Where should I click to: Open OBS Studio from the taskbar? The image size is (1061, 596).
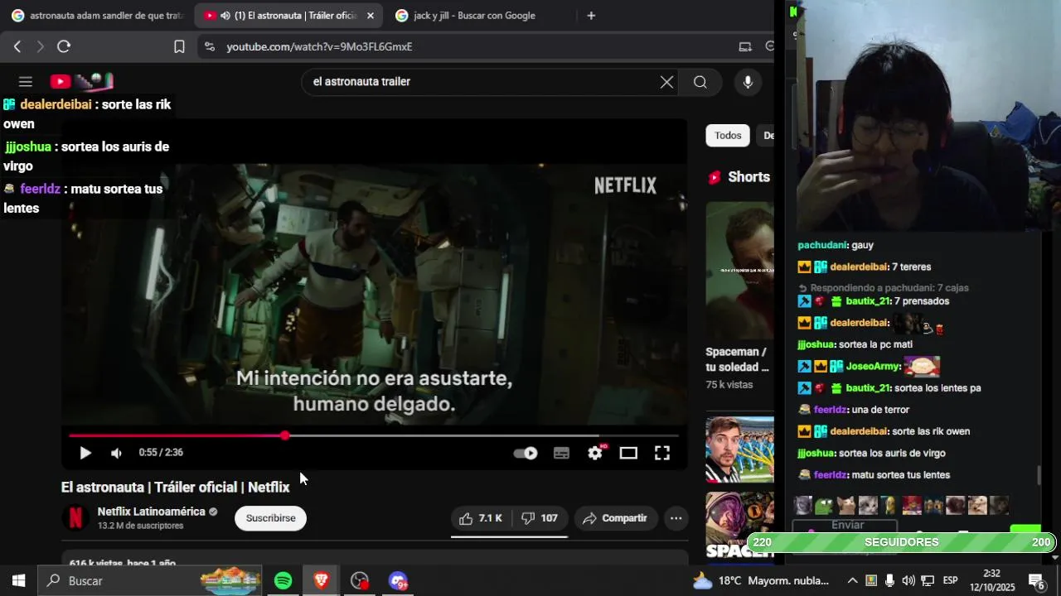(x=360, y=581)
